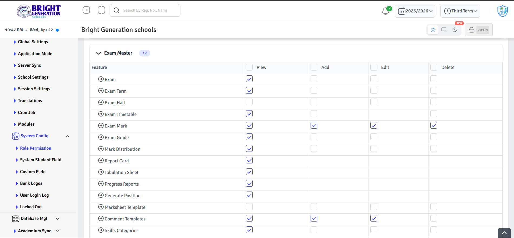Click the shield profile avatar
Image resolution: width=514 pixels, height=238 pixels.
pos(503,11)
